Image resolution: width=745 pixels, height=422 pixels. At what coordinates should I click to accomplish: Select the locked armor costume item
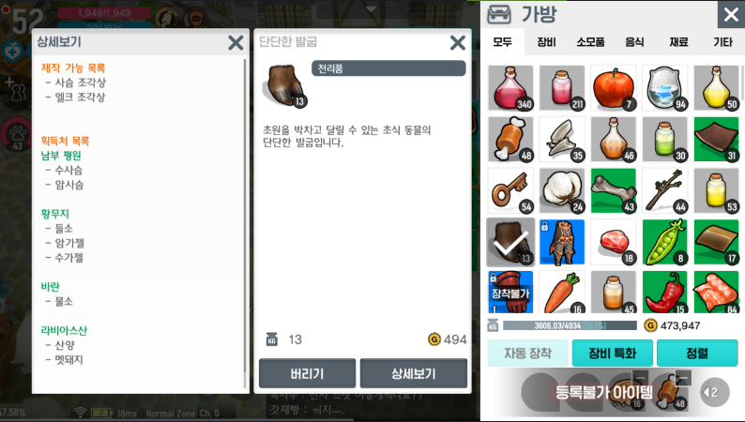click(x=562, y=242)
